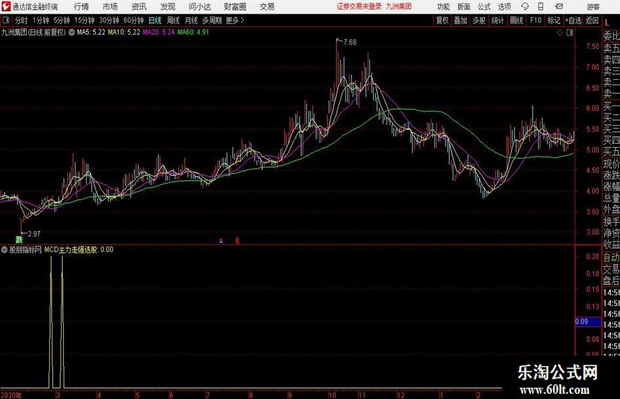
Task: Click the blue 0.09 axis value box
Action: click(588, 322)
